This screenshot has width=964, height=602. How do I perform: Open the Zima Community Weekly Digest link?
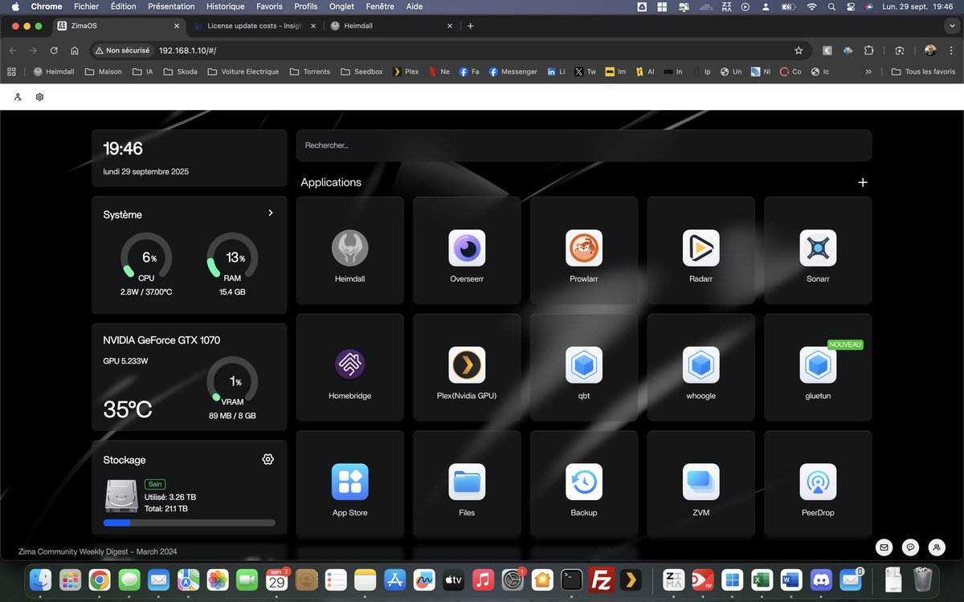pos(97,551)
